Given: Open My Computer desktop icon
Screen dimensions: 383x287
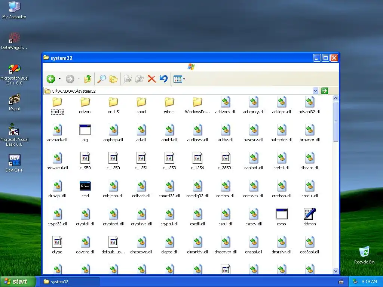Looking at the screenshot, I should pyautogui.click(x=14, y=10).
